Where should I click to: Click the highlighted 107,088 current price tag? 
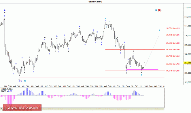[x=187, y=63]
